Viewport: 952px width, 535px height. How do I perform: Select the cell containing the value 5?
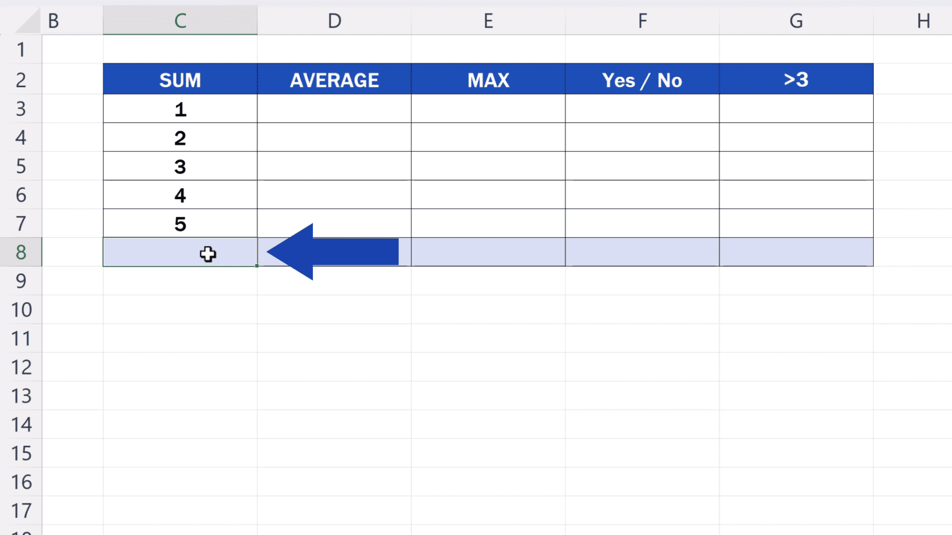[180, 223]
